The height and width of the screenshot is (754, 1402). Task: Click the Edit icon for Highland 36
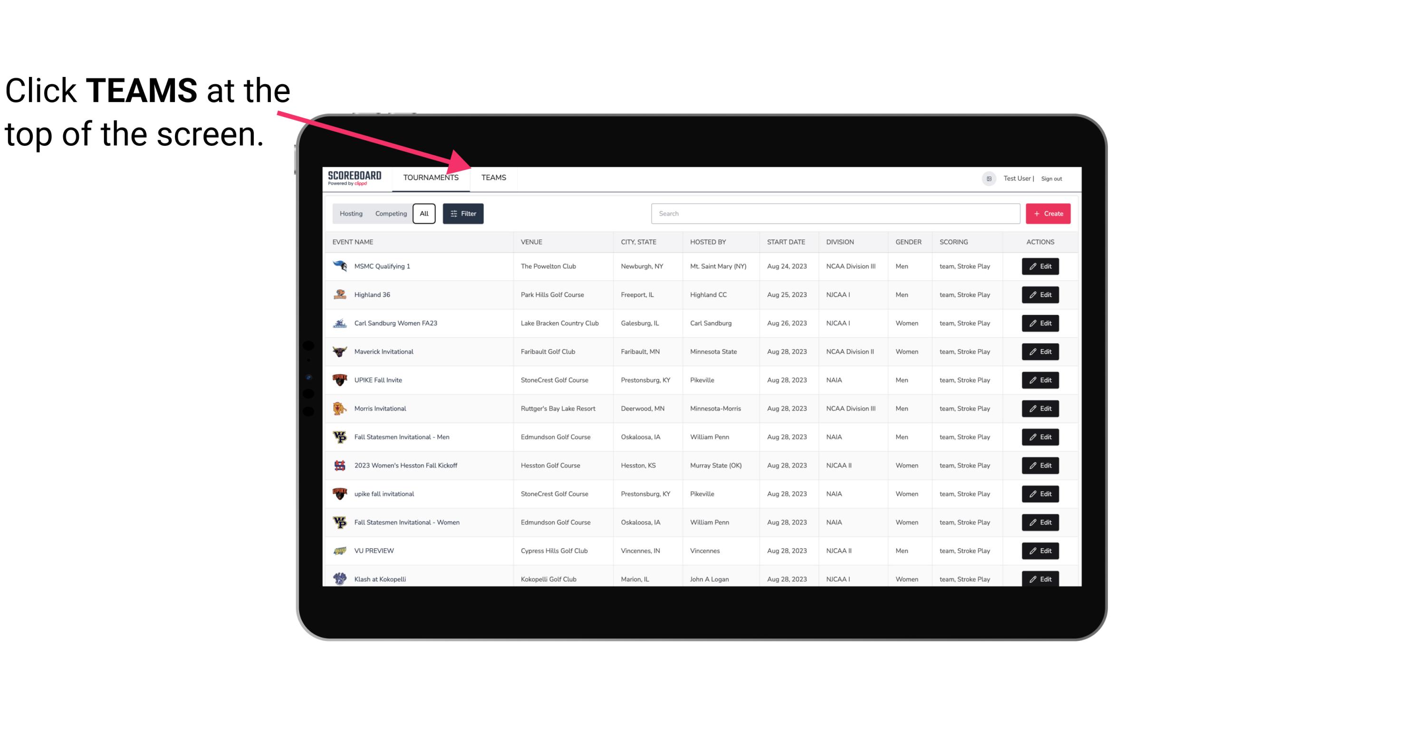pos(1041,295)
